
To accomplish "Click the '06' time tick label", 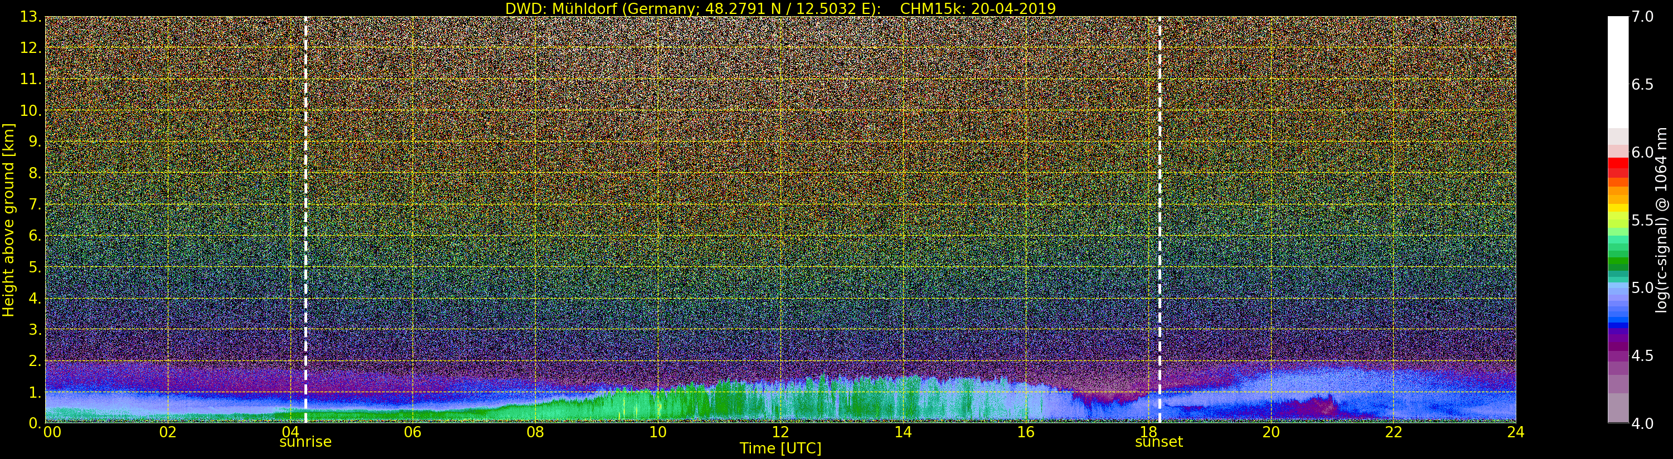I will click(x=413, y=432).
